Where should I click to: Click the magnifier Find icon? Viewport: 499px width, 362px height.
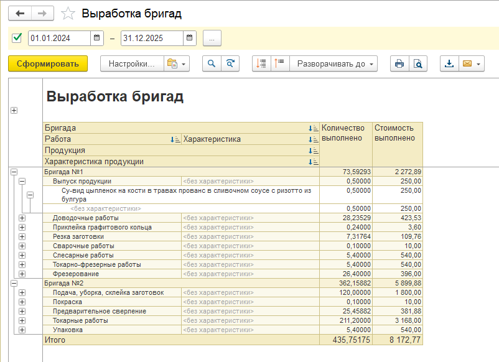point(212,63)
